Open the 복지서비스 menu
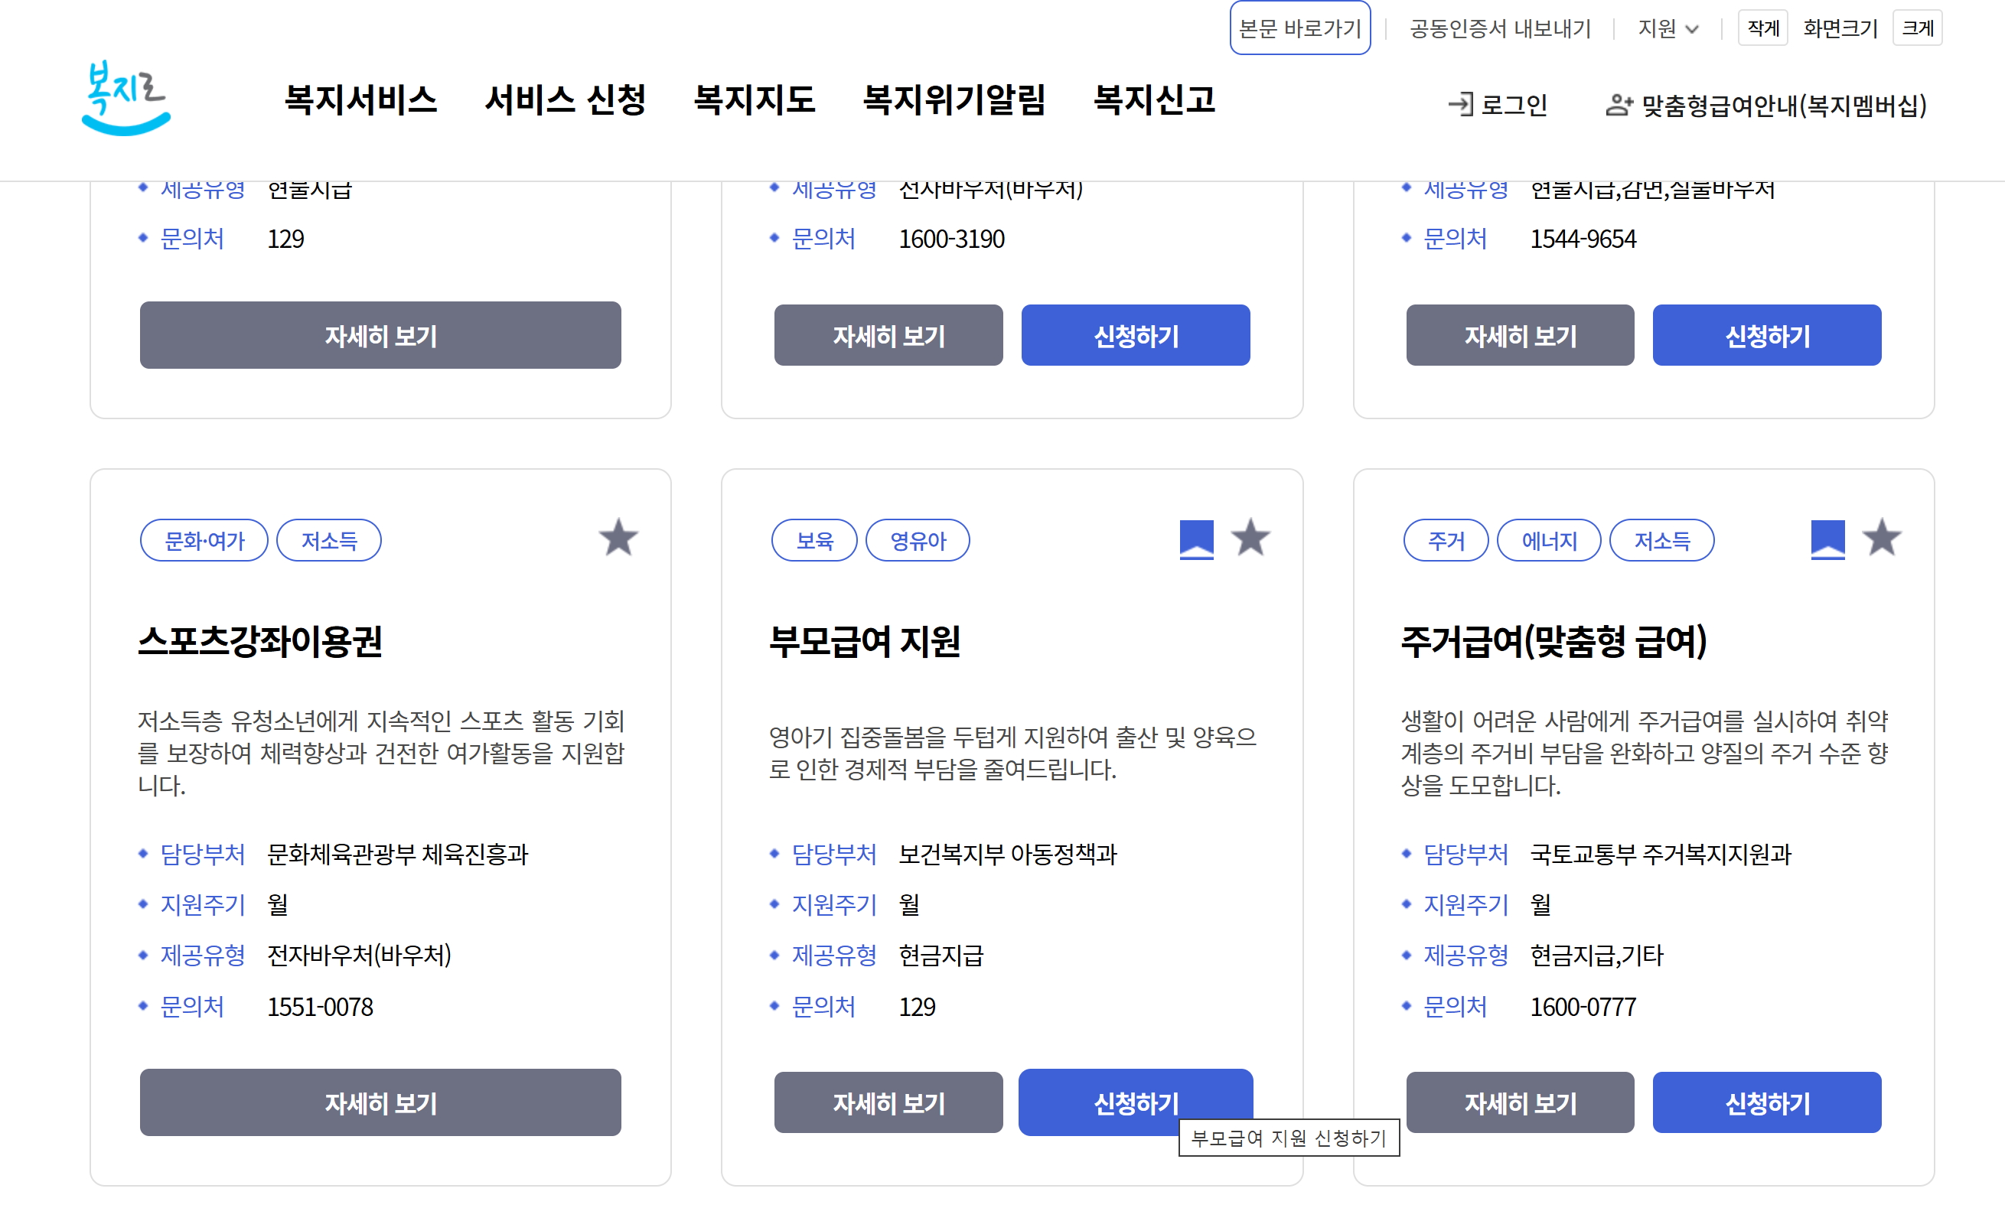The height and width of the screenshot is (1221, 2005). 360,100
